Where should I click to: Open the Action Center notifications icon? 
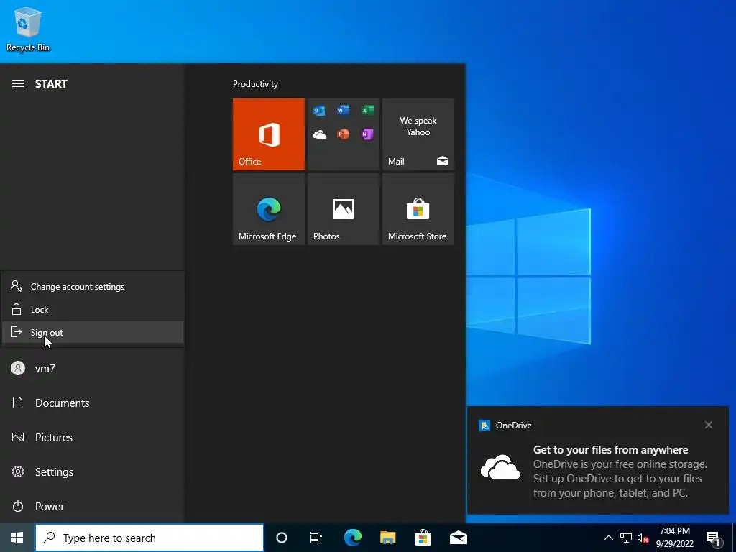coord(714,538)
